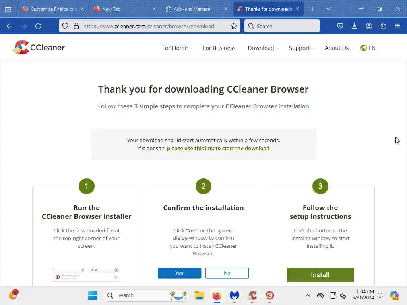Open Firefox View tabs overview icon
Screen dimensions: 407x305
(8, 9)
